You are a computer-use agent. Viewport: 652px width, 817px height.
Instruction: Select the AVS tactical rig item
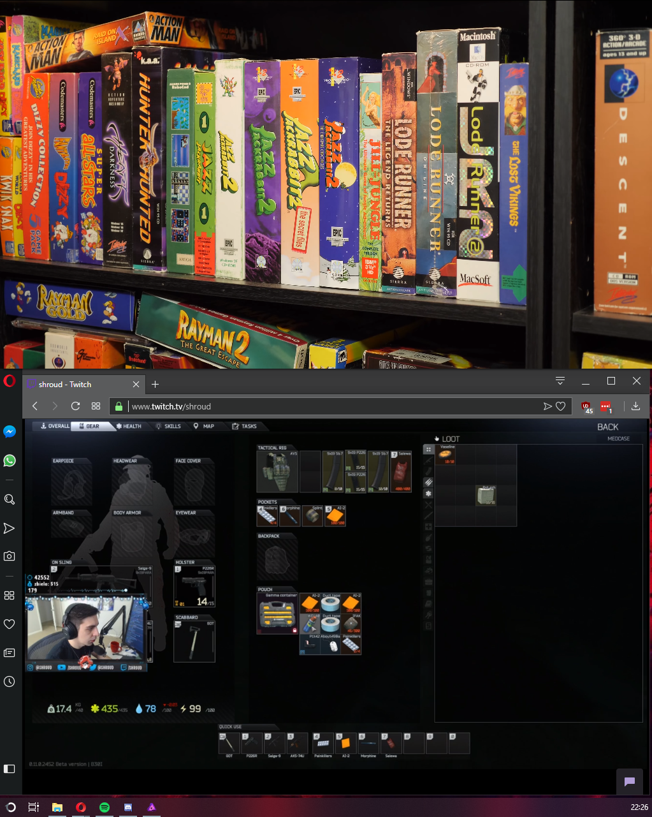277,471
